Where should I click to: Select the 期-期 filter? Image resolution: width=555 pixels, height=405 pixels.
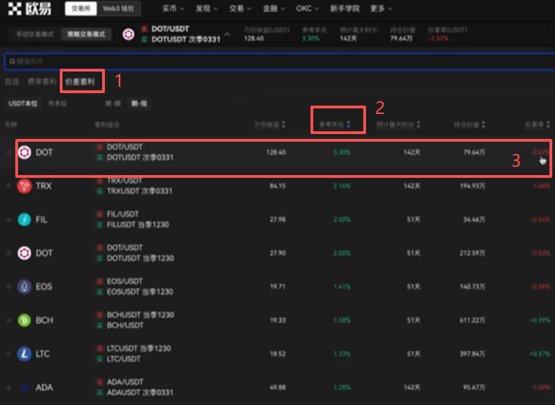(x=113, y=104)
